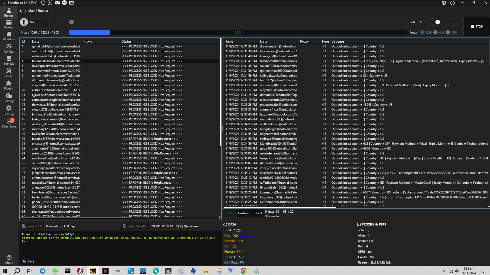Click the round bullet icon next to Start
The width and height of the screenshot is (490, 275).
24,22
